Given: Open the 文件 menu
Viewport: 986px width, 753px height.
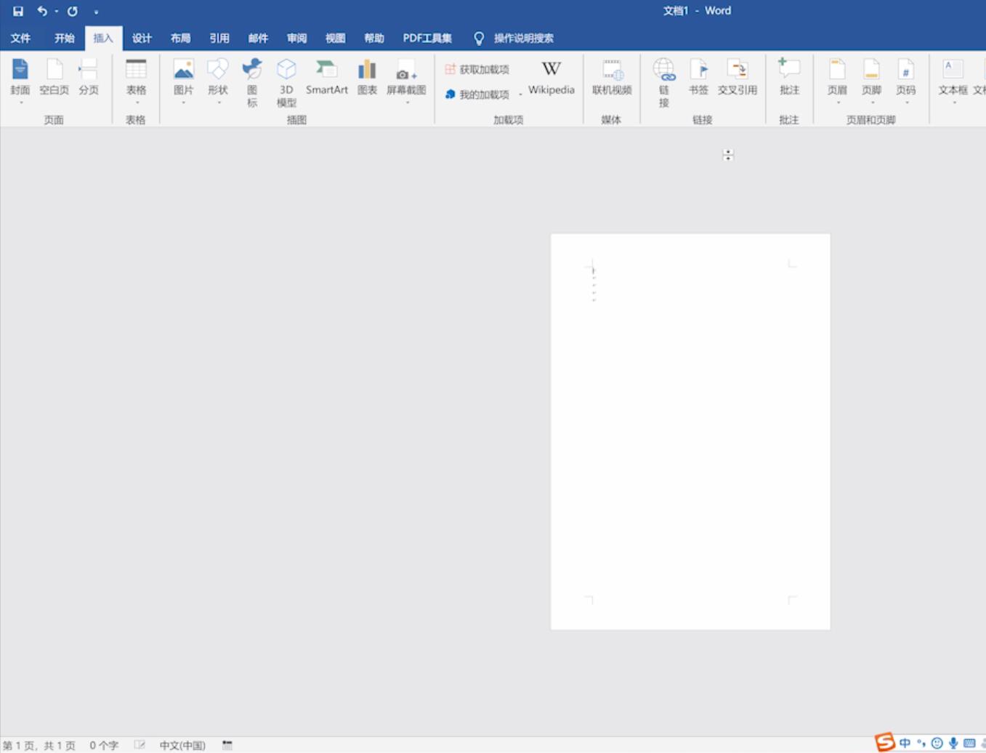Looking at the screenshot, I should 20,38.
